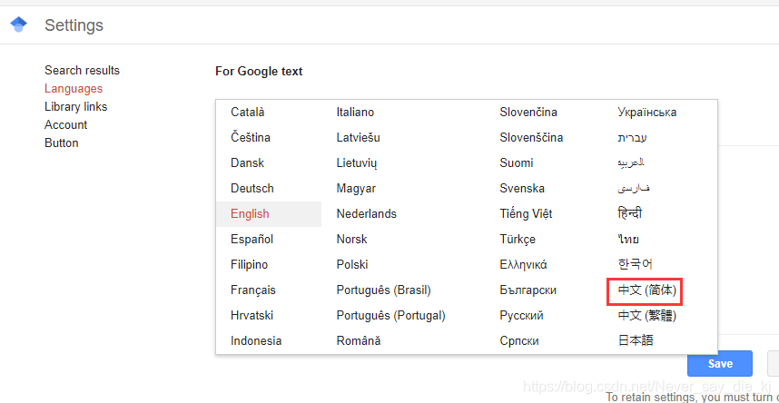
Task: Select Türkçe language
Action: click(518, 240)
